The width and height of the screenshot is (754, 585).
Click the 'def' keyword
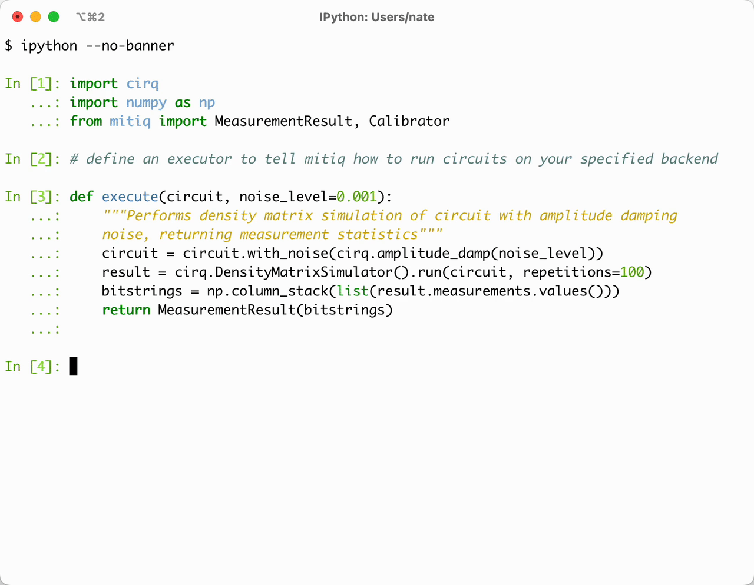point(81,197)
